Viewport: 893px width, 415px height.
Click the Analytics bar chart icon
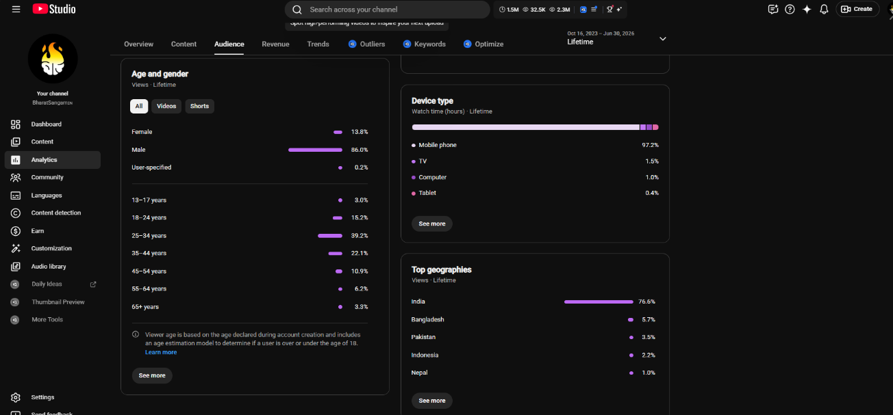(x=16, y=160)
